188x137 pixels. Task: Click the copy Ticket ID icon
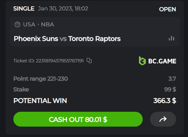pyautogui.click(x=89, y=61)
